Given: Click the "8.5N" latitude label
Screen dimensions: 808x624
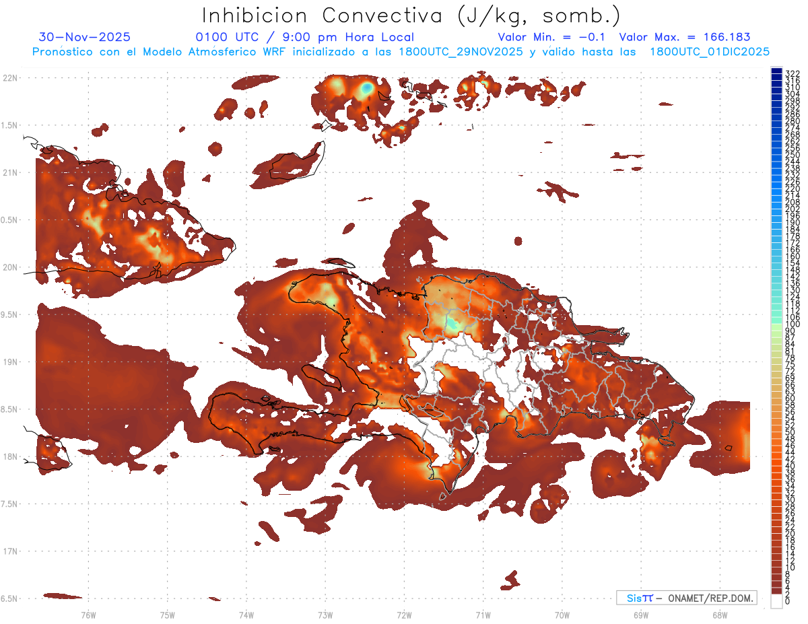Looking at the screenshot, I should 10,409.
